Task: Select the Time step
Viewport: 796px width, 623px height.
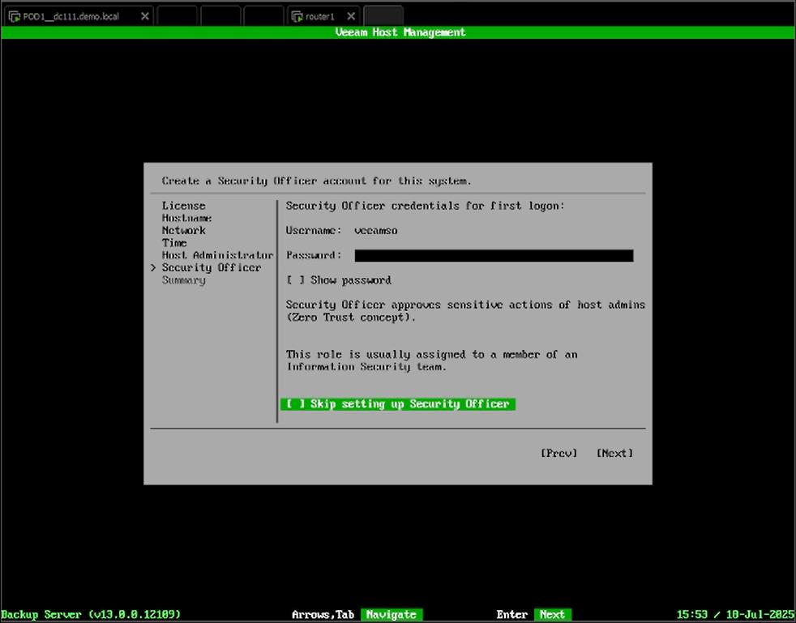Action: pyautogui.click(x=174, y=242)
